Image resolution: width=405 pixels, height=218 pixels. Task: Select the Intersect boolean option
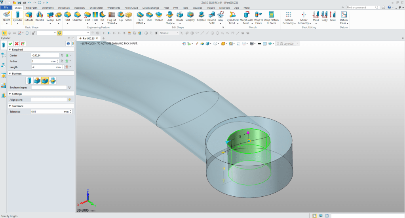click(x=52, y=81)
